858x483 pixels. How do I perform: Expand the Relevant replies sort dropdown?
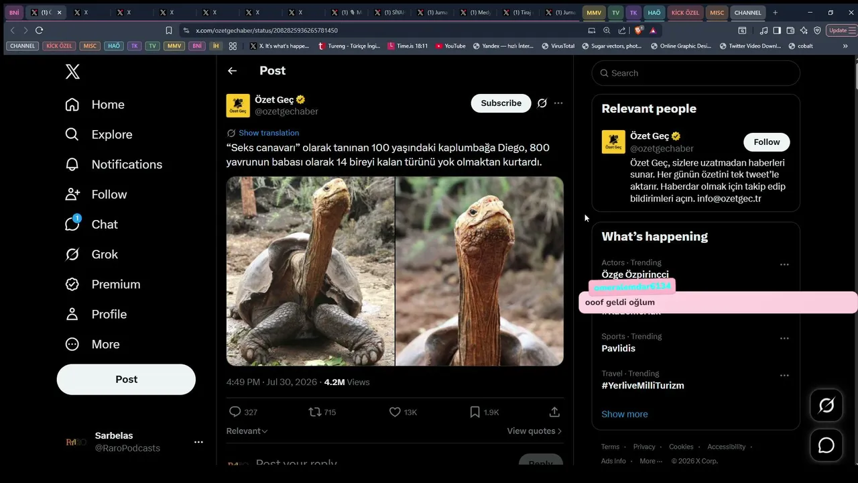click(247, 431)
